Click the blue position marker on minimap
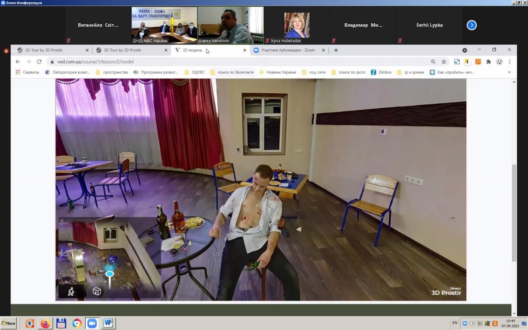 pos(110,274)
